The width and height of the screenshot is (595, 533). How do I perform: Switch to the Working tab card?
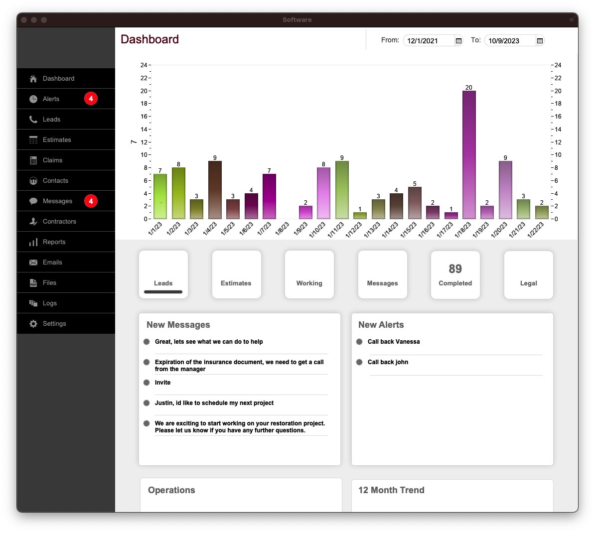click(x=309, y=275)
